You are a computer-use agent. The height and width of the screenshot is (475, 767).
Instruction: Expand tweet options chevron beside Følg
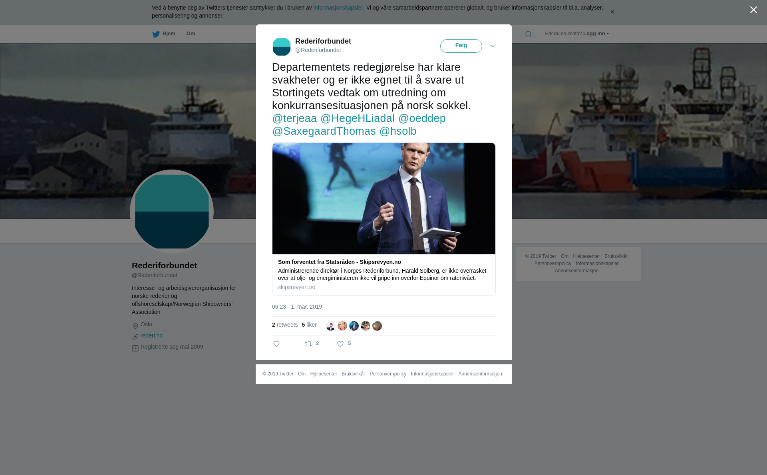(x=493, y=46)
